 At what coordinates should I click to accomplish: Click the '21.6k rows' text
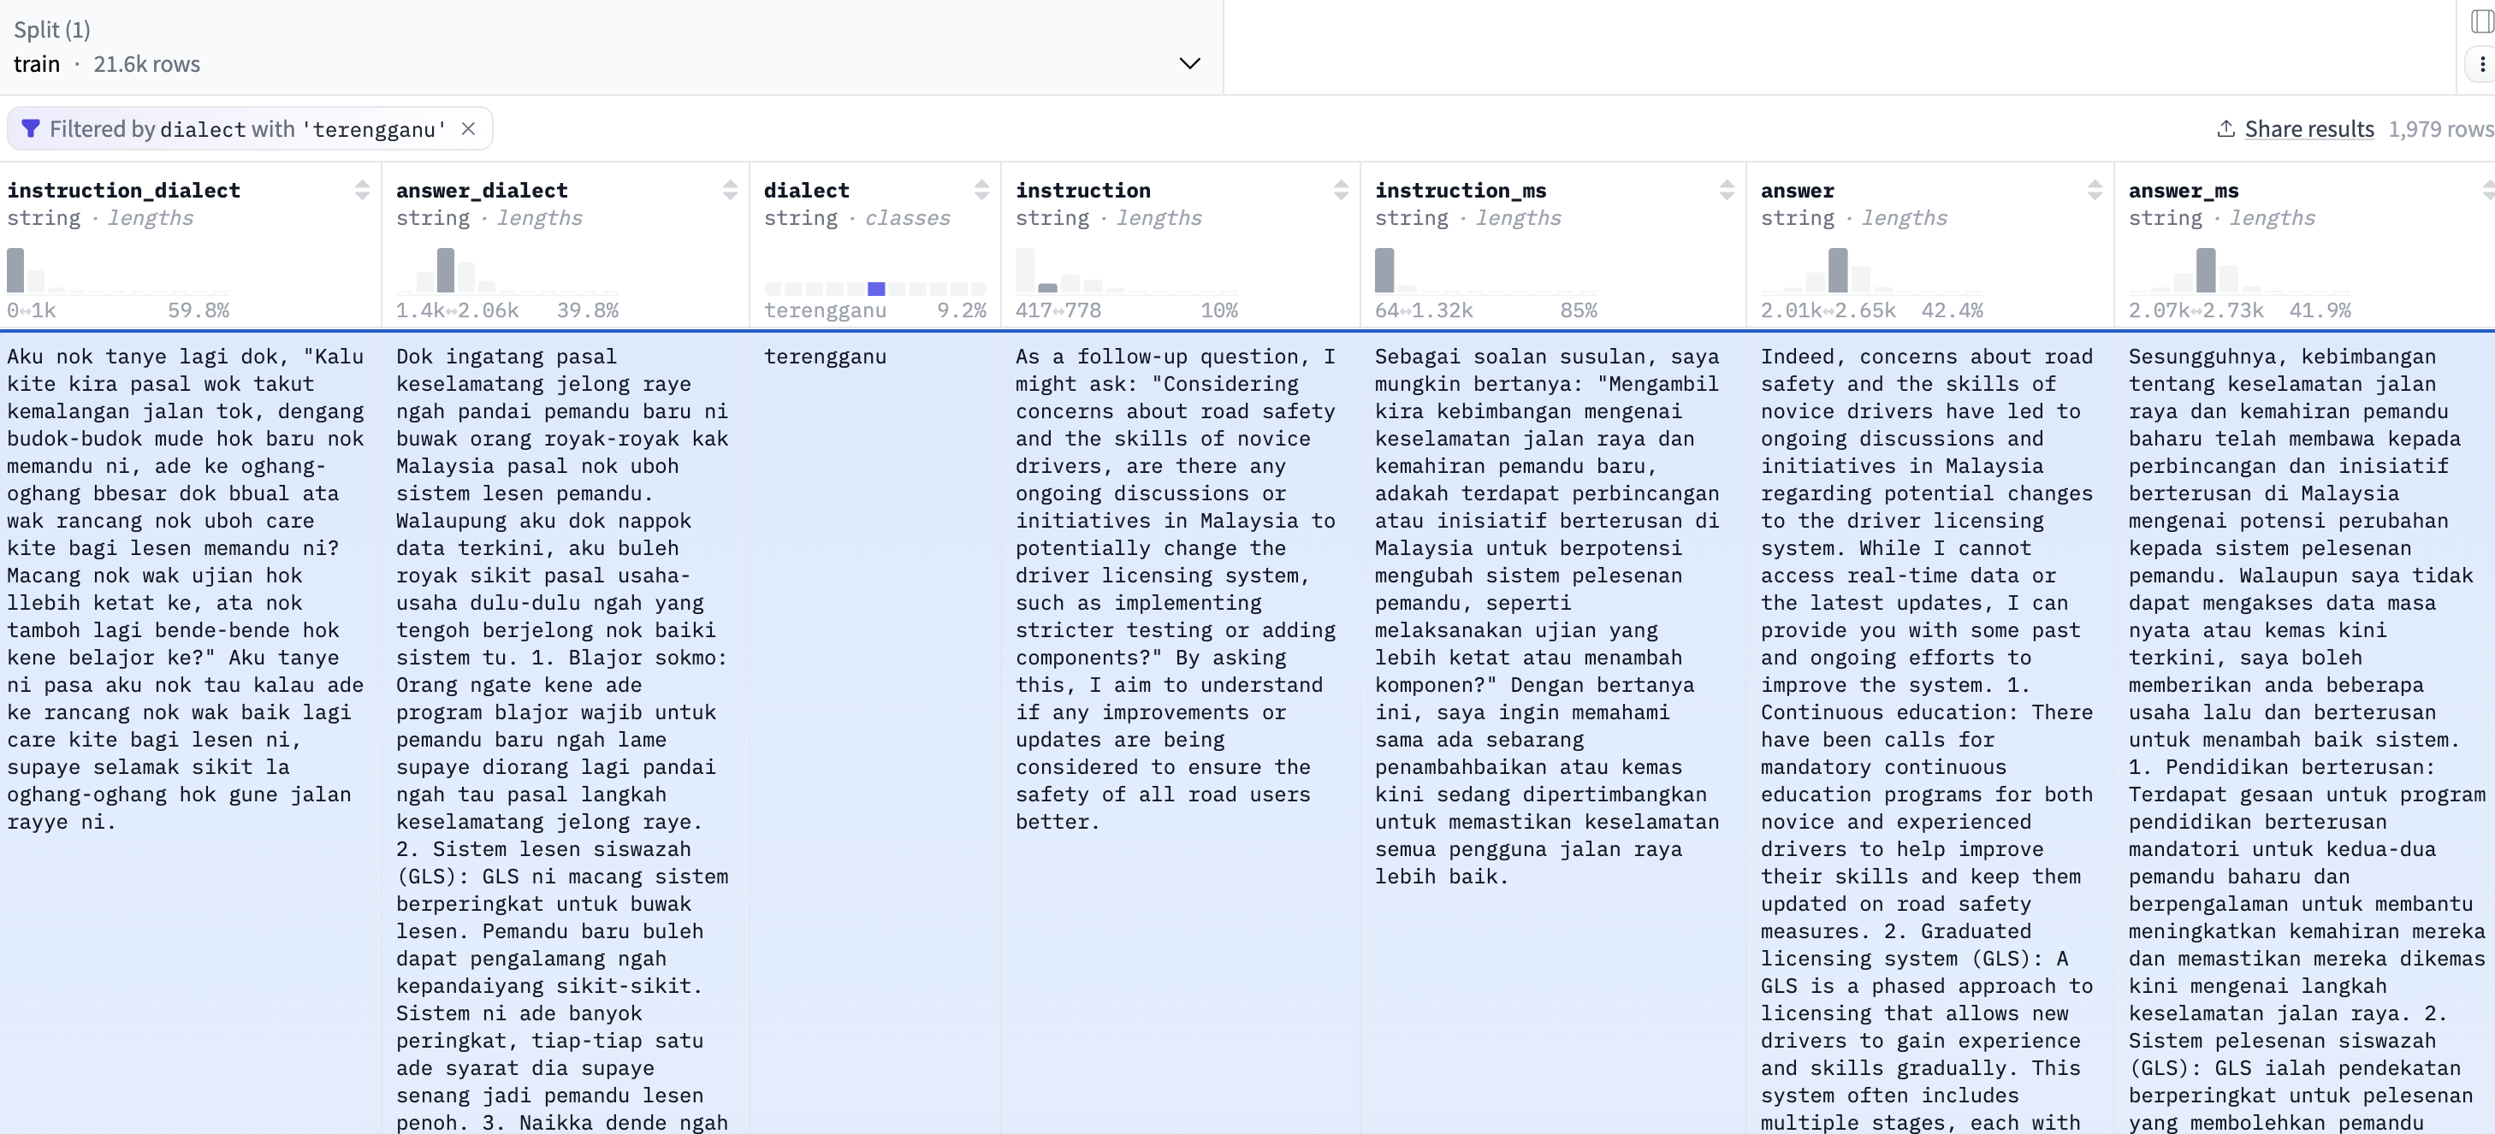click(x=146, y=64)
